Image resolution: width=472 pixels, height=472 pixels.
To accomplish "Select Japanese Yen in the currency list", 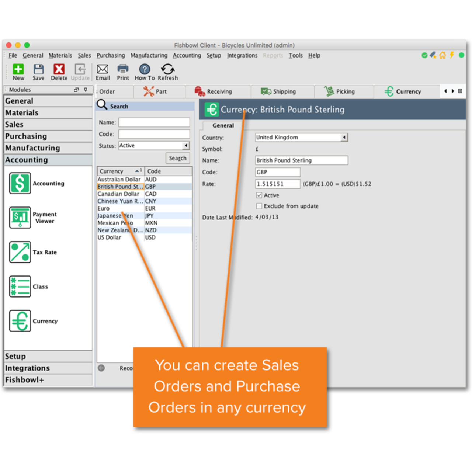I will coord(114,216).
